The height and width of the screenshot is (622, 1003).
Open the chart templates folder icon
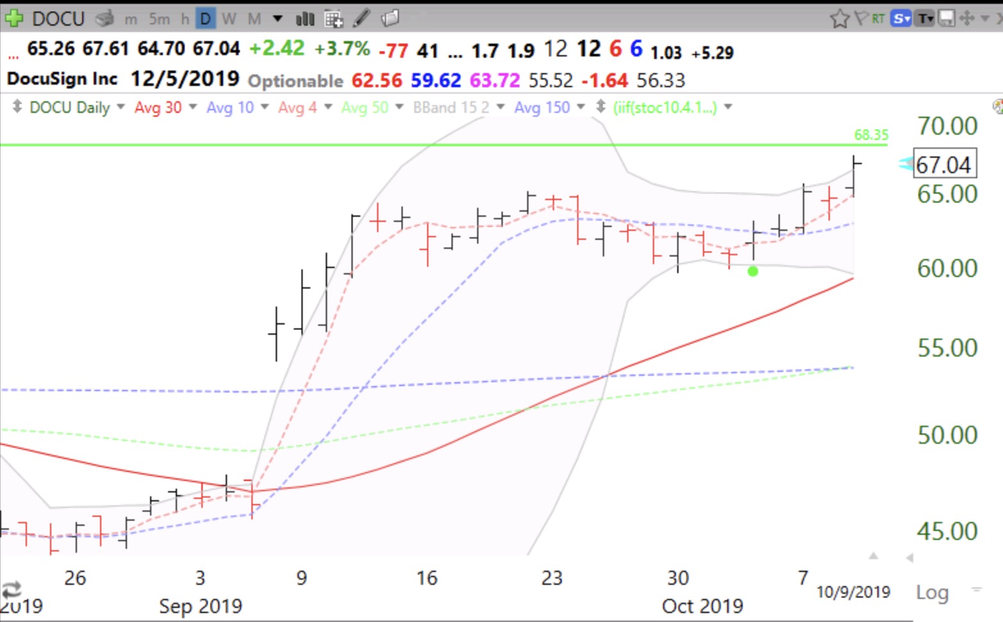390,18
